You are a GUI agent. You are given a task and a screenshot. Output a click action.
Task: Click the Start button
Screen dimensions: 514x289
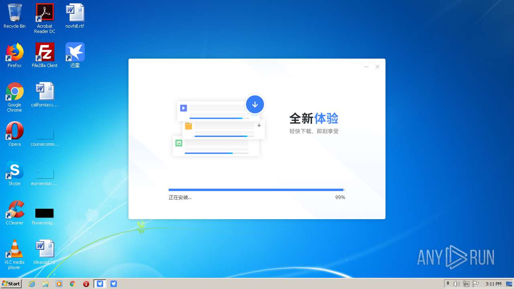(11, 284)
